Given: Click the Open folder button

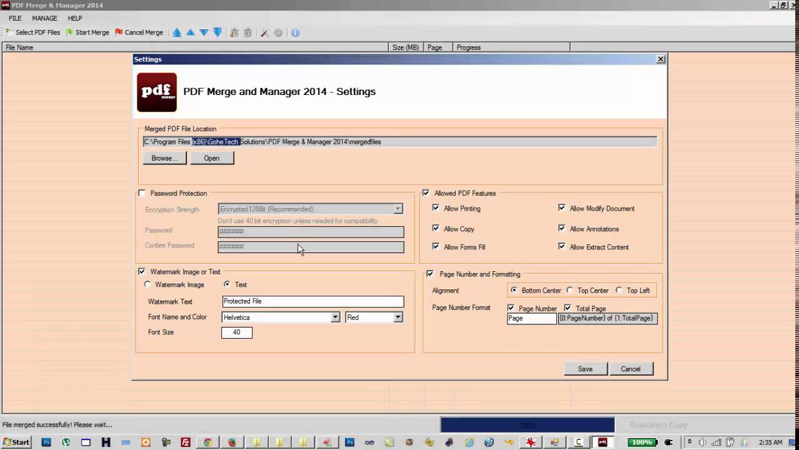Looking at the screenshot, I should point(212,158).
